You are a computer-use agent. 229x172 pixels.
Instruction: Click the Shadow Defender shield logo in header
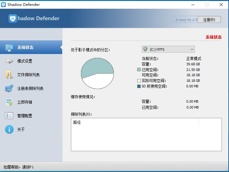12,19
